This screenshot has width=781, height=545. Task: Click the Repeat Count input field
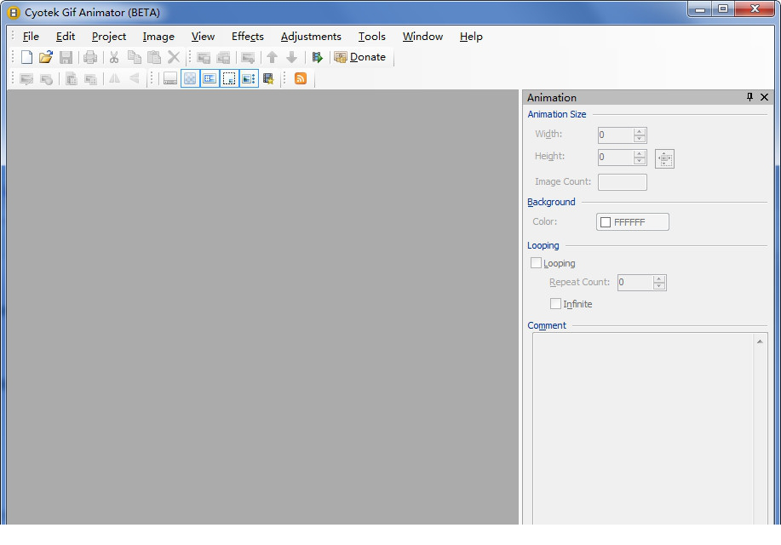click(x=635, y=283)
